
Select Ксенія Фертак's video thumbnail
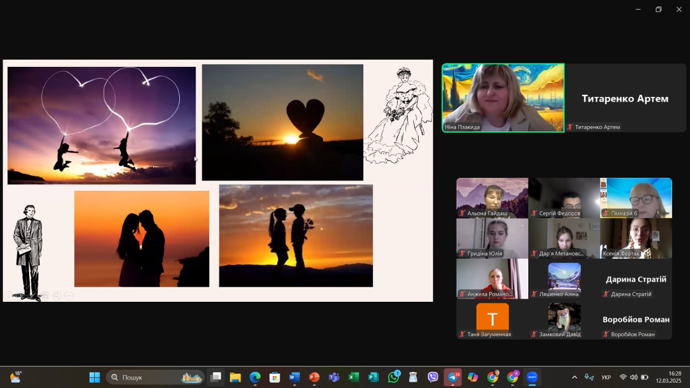pyautogui.click(x=636, y=238)
